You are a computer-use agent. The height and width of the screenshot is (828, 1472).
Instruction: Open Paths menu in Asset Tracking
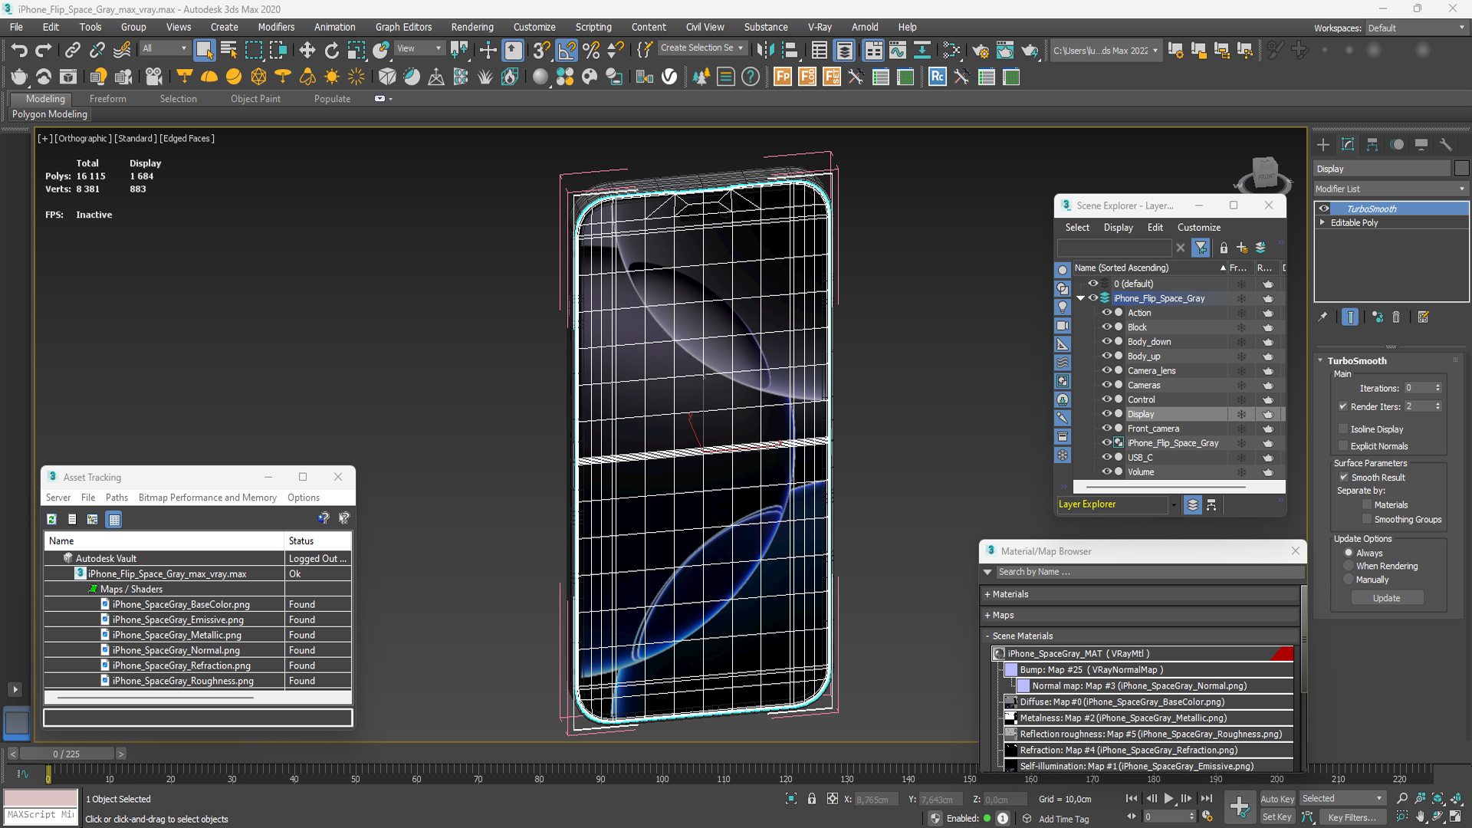(117, 498)
